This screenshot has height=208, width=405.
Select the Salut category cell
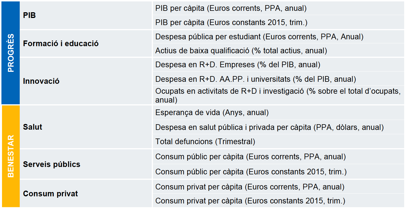tap(86, 127)
